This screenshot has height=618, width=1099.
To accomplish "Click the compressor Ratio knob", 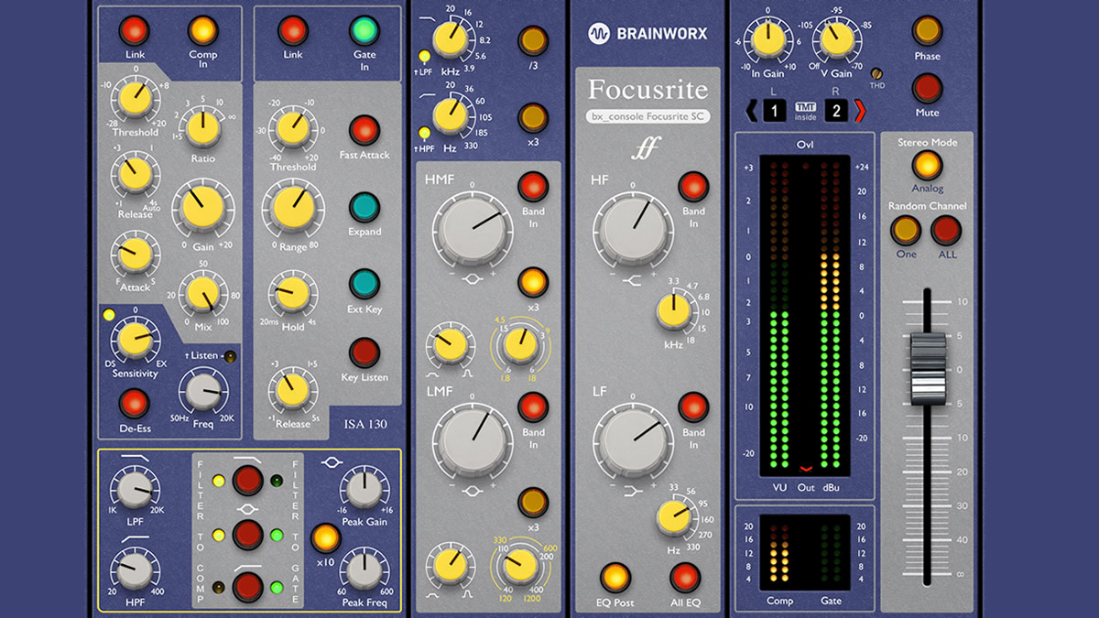I will pyautogui.click(x=201, y=129).
